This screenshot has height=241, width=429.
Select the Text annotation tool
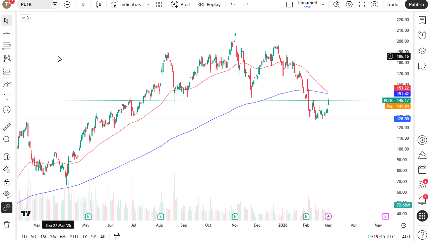pos(6,97)
